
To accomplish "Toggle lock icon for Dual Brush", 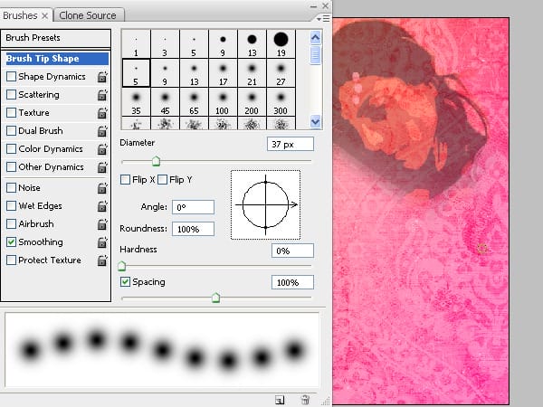I will coord(102,131).
